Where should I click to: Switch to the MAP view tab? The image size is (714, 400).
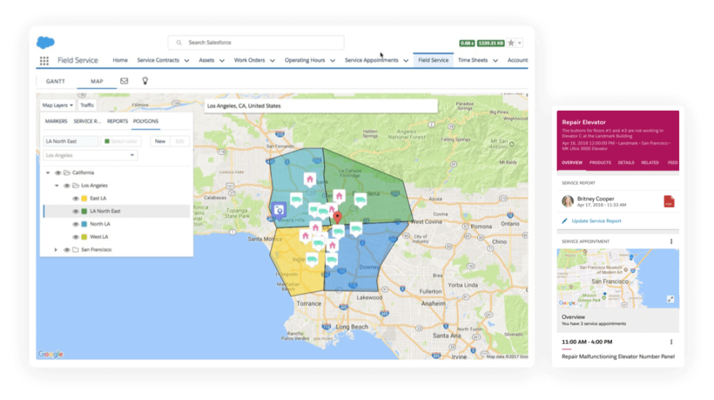tap(96, 81)
